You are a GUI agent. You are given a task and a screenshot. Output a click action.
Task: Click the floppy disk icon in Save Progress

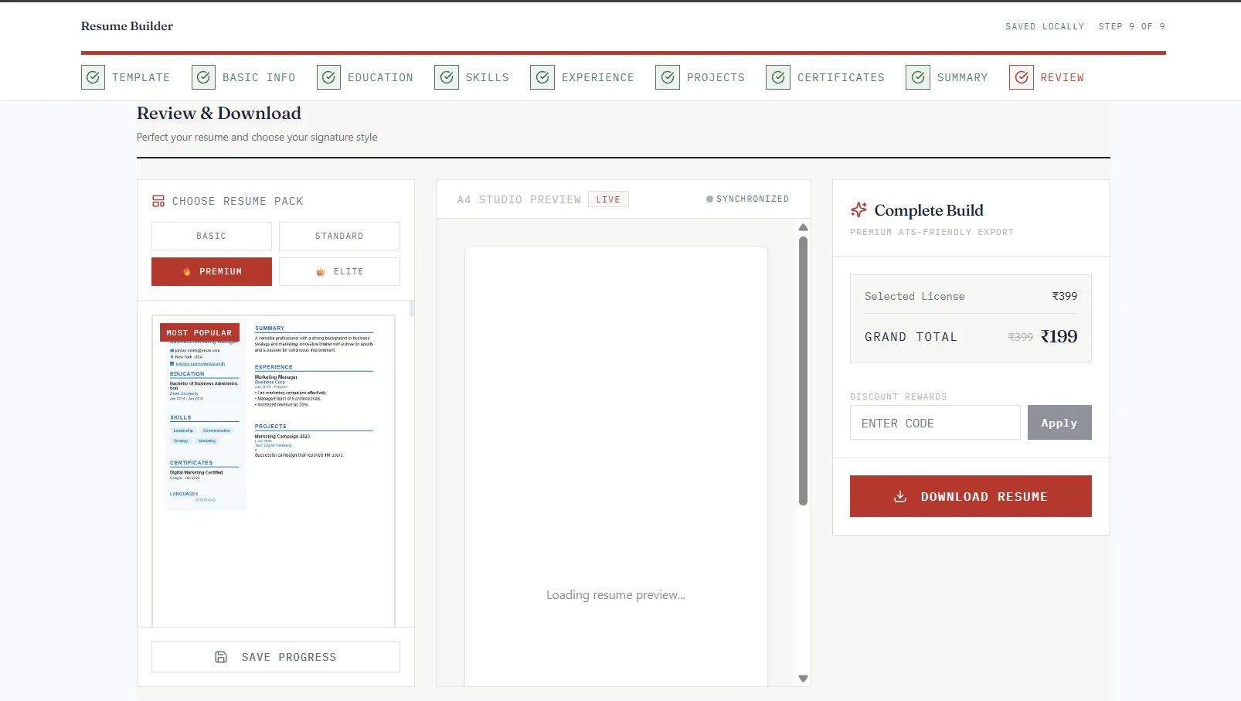tap(221, 657)
